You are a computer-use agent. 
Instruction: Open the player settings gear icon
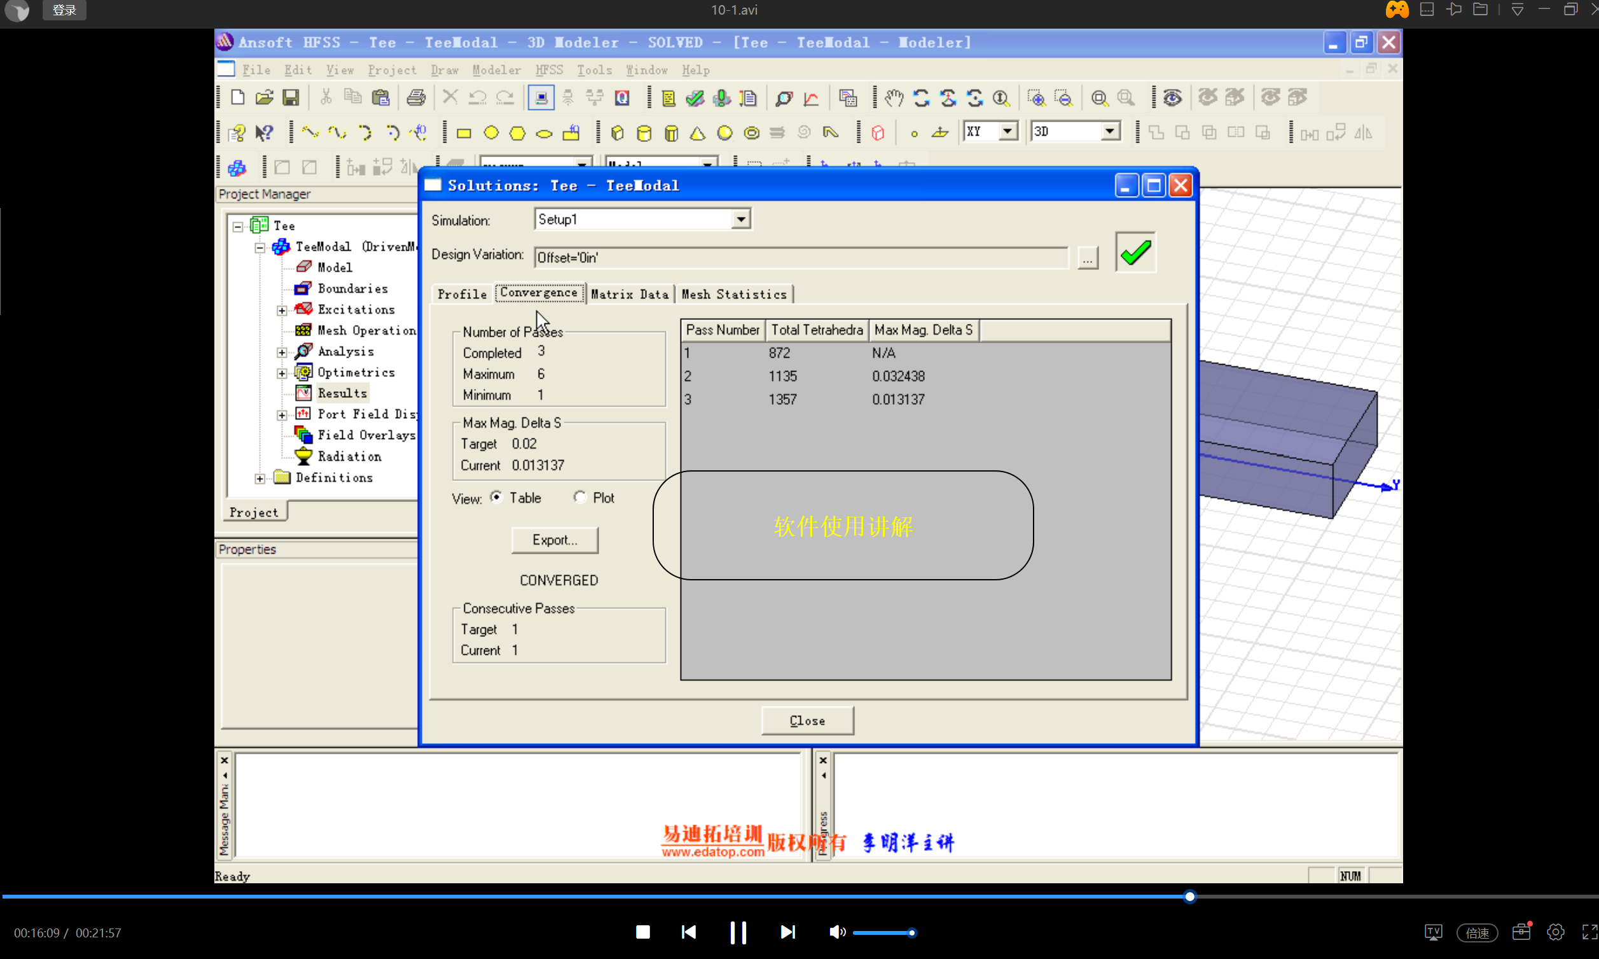tap(1556, 932)
